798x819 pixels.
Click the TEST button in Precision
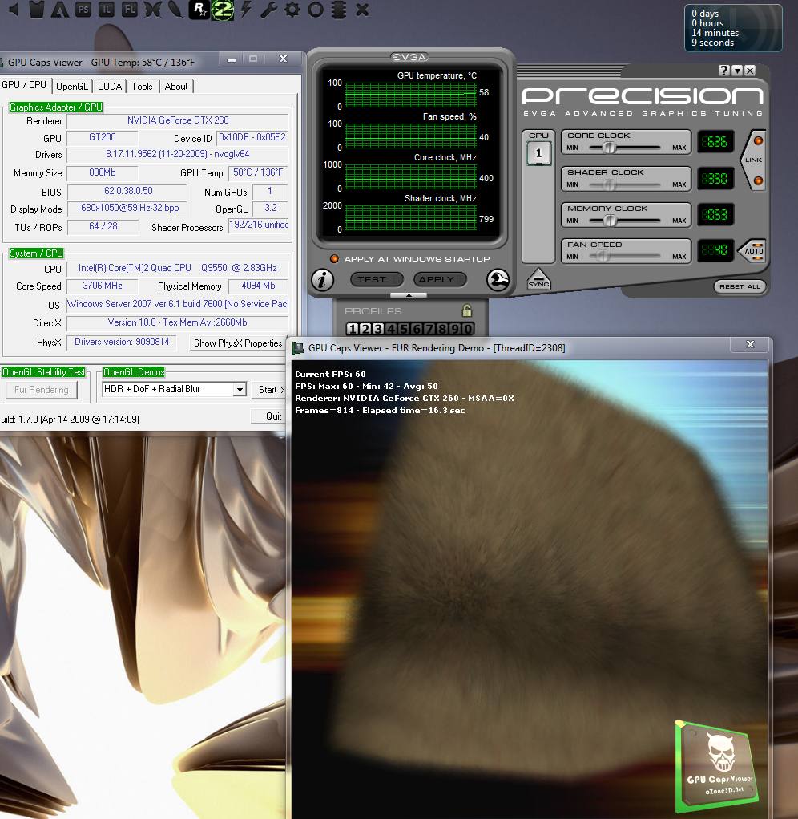point(377,279)
